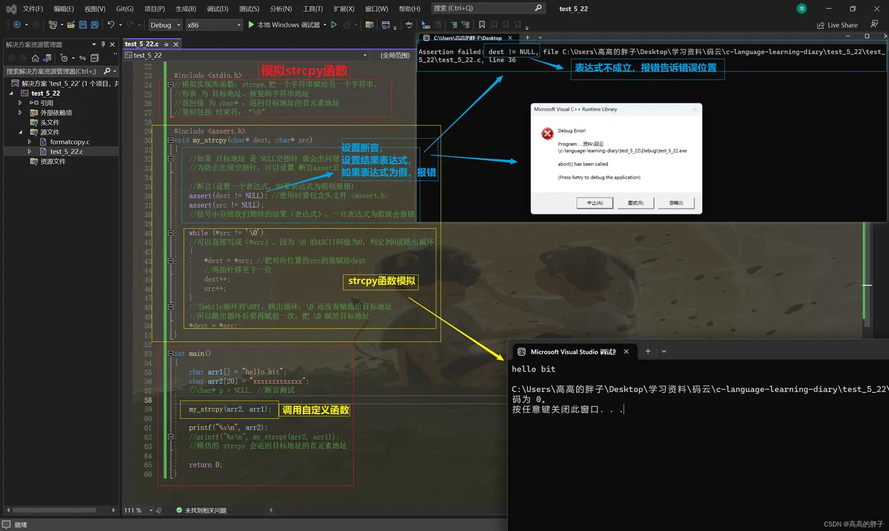Click the pending changes filter clock icon
The width and height of the screenshot is (889, 531).
click(x=63, y=58)
